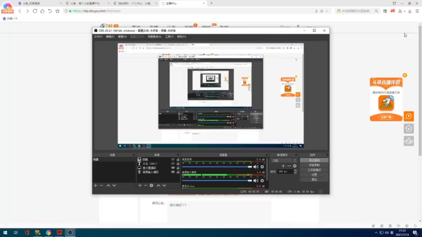Viewport: 422px width, 237px height.
Task: Pop out the 转场特效 dock panel
Action: [x=296, y=155]
